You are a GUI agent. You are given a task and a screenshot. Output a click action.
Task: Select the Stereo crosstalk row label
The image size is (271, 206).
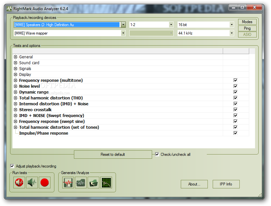[x=35, y=110]
